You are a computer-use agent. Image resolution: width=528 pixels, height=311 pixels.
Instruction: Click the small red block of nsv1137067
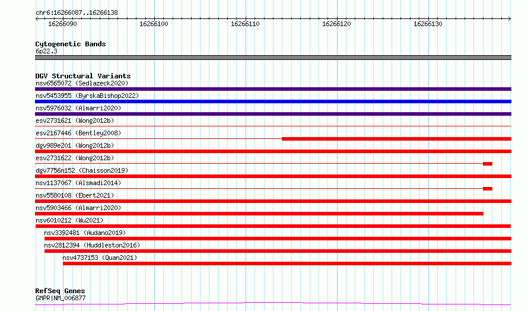488,189
